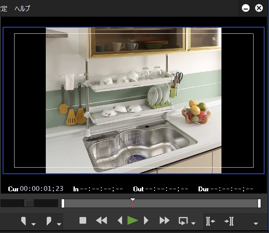Step back to the previous frame
This screenshot has width=269, height=233.
(x=119, y=221)
